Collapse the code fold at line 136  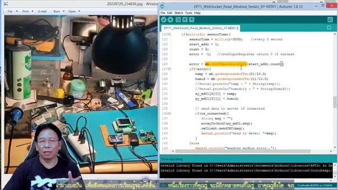click(170, 113)
